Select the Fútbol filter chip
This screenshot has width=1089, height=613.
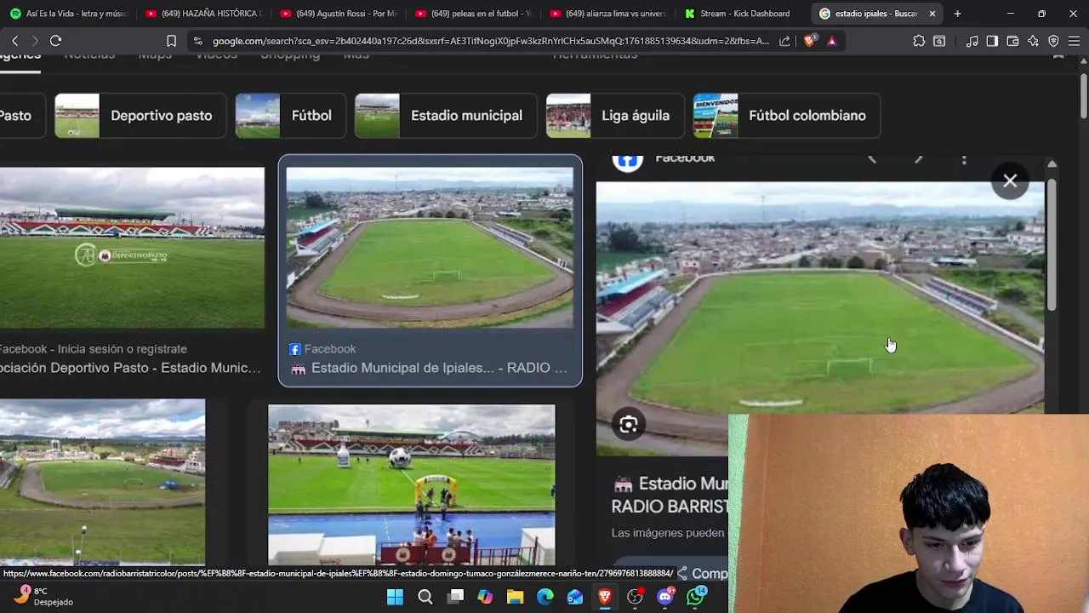tap(291, 116)
